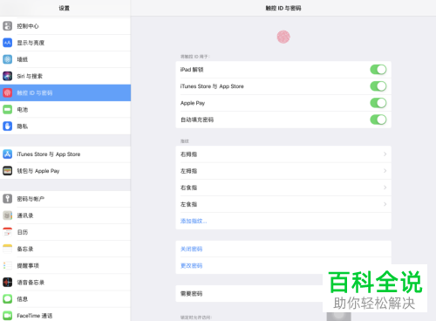Tap the 添加指纹... link

(x=194, y=221)
